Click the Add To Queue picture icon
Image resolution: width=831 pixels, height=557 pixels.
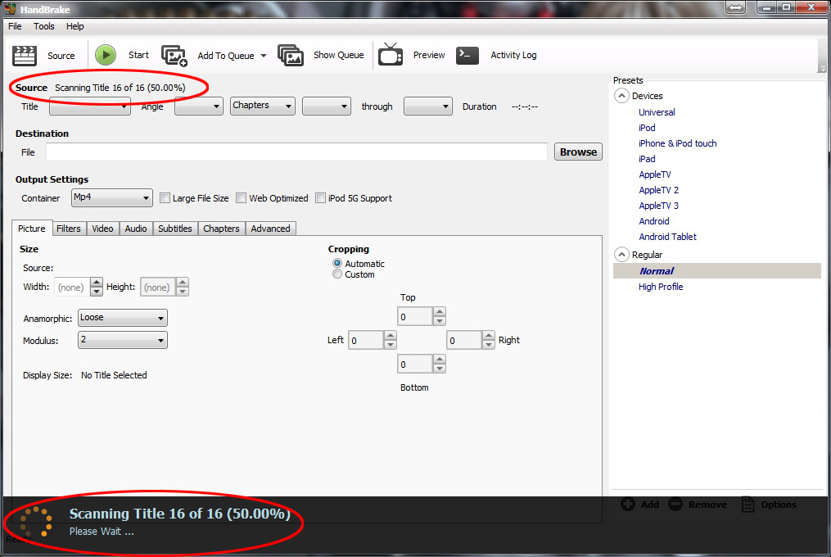[174, 56]
